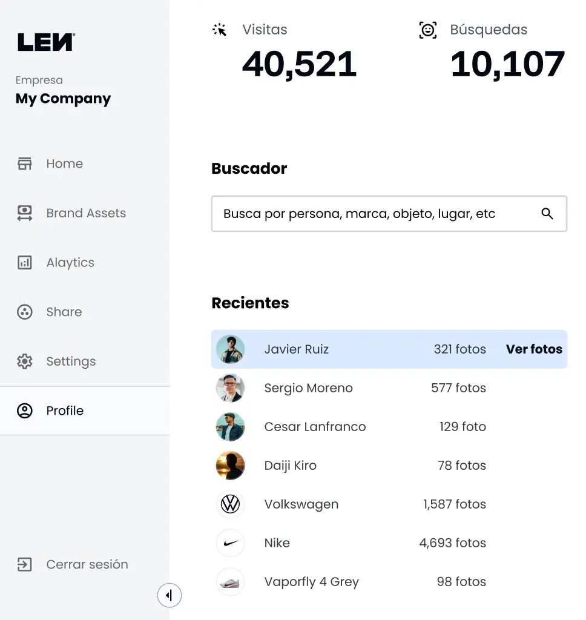Click the Búsquedas label
This screenshot has height=620, width=586.
point(489,30)
